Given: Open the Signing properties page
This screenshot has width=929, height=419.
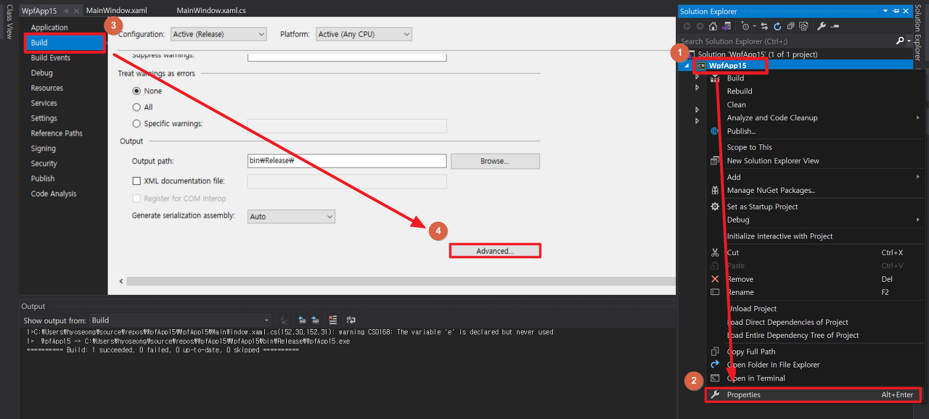Looking at the screenshot, I should (43, 149).
